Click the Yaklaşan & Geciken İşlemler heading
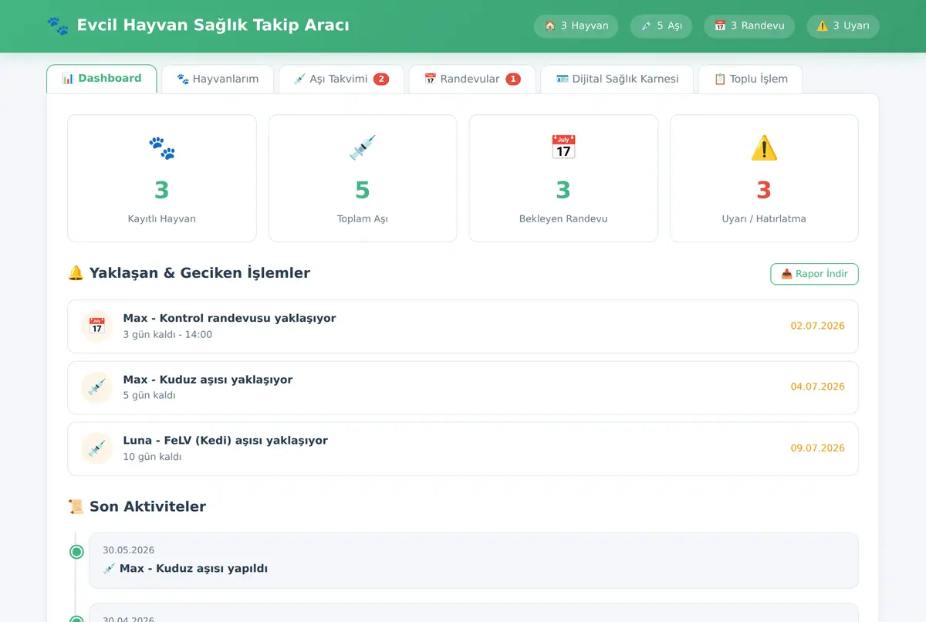 tap(200, 273)
